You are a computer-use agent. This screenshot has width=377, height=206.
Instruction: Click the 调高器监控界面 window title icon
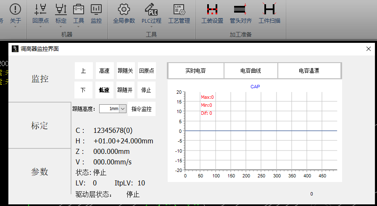pos(15,49)
